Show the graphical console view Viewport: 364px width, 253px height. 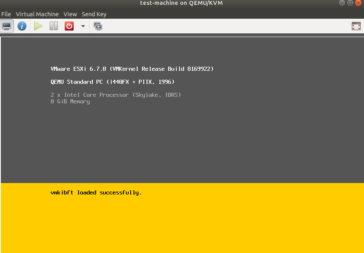[x=7, y=26]
